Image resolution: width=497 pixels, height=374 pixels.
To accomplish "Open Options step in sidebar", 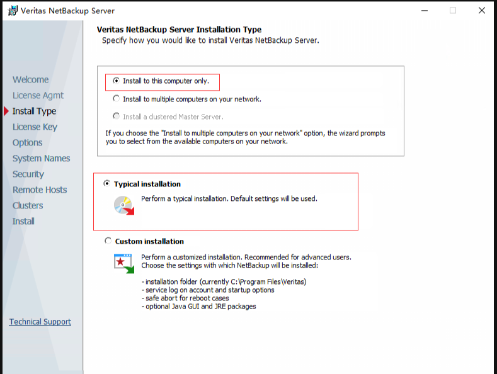I will [28, 143].
